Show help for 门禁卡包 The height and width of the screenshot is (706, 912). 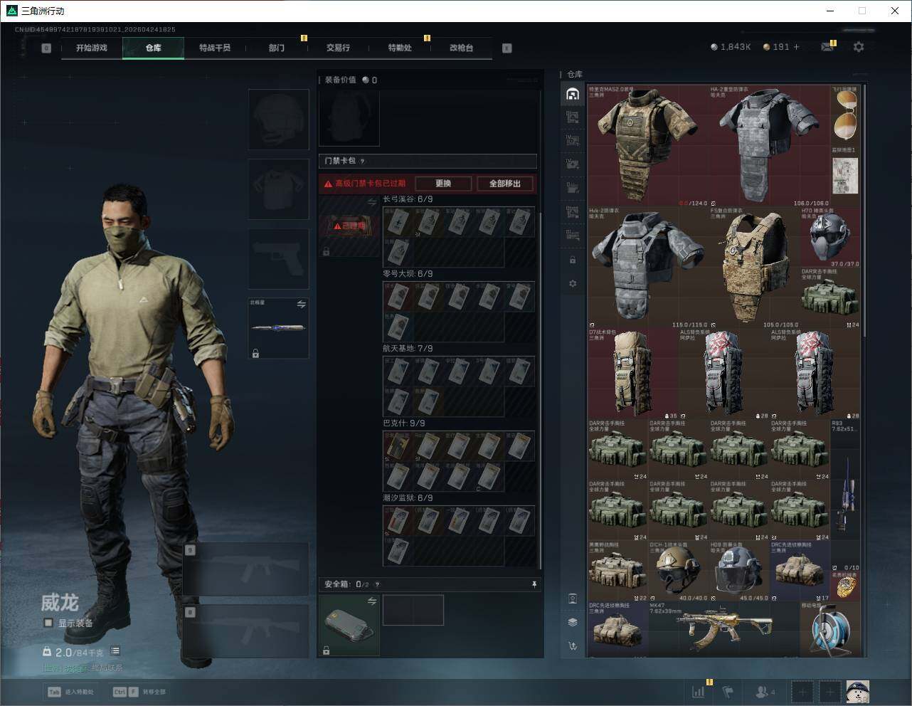363,162
